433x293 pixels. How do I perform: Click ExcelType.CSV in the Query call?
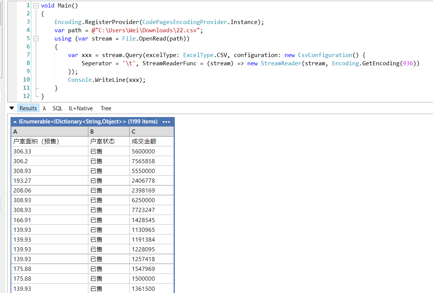click(205, 55)
